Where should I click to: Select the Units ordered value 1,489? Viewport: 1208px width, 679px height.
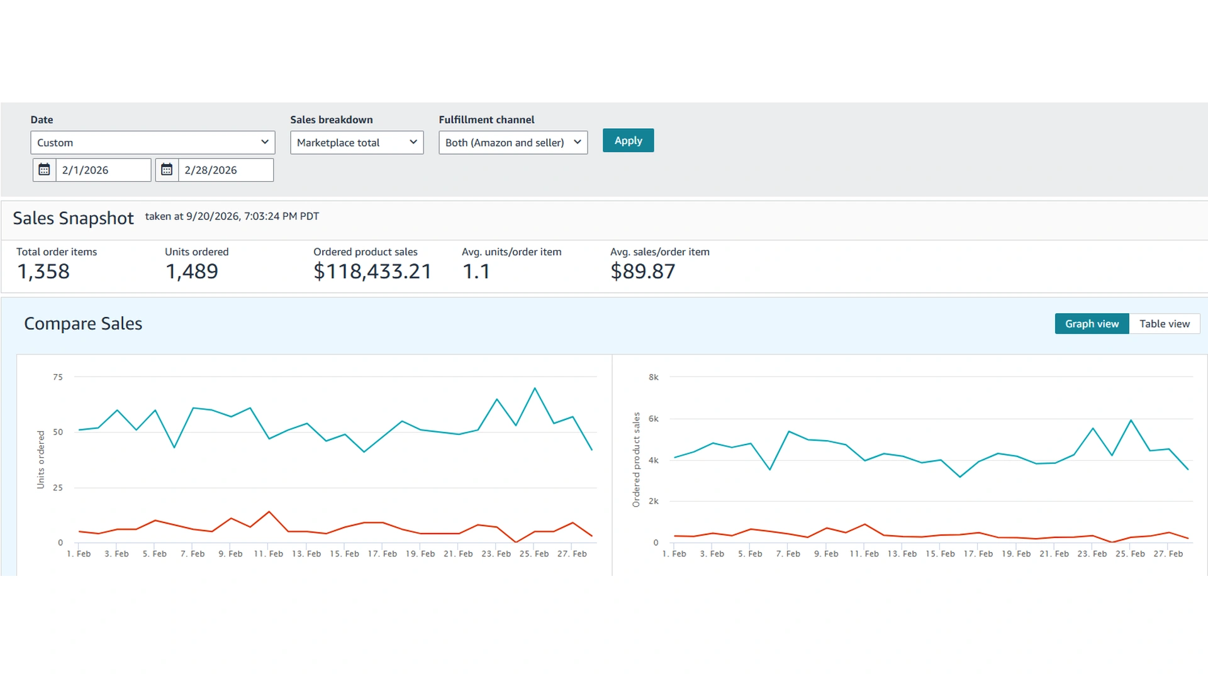point(192,272)
